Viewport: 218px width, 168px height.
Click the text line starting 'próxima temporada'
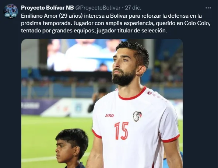tap(116, 23)
